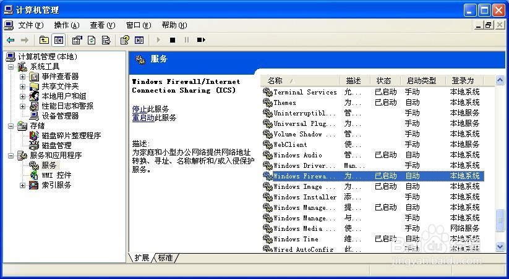Collapse the 服务和应用程序 node
This screenshot has width=509, height=279.
pyautogui.click(x=11, y=156)
